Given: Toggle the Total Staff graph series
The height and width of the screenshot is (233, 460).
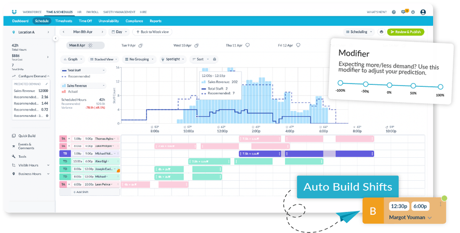Looking at the screenshot, I should (83, 70).
